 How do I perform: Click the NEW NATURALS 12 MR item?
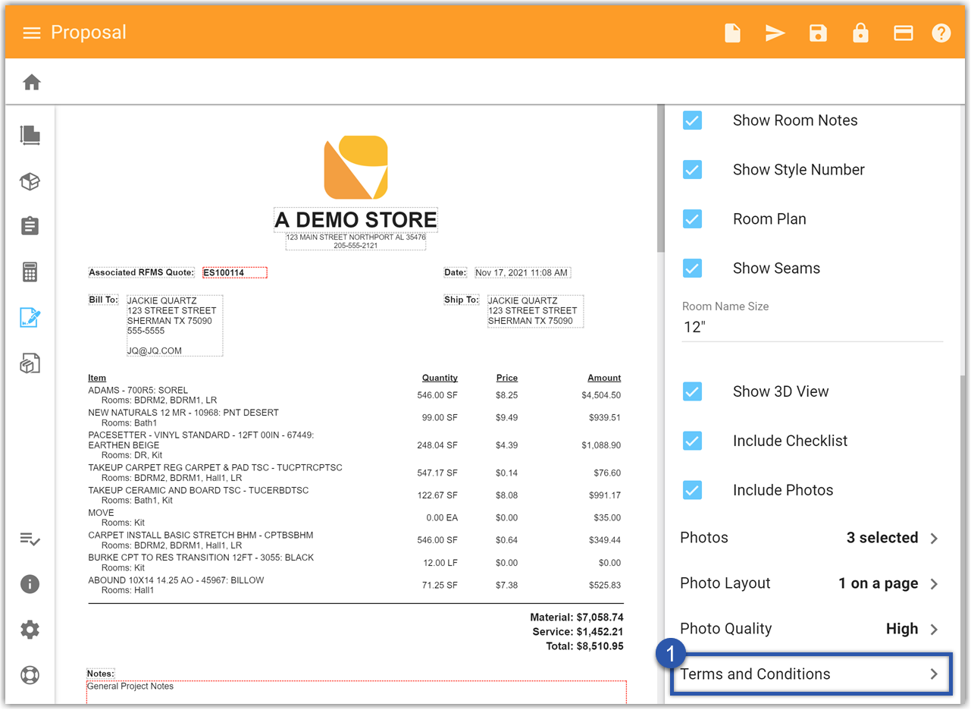(x=183, y=413)
